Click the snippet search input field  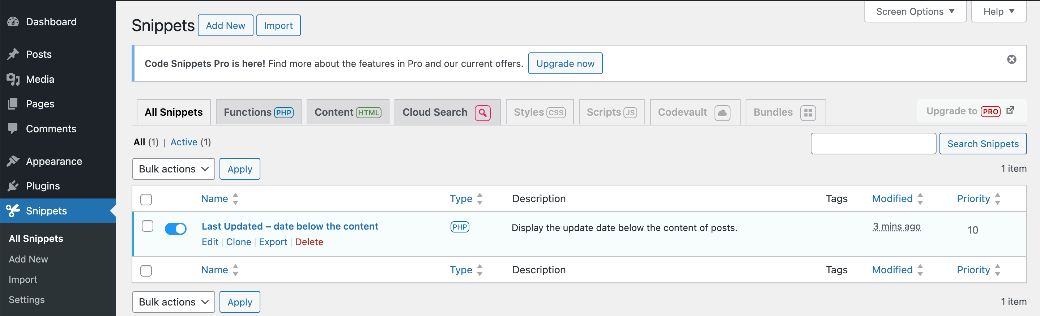873,144
